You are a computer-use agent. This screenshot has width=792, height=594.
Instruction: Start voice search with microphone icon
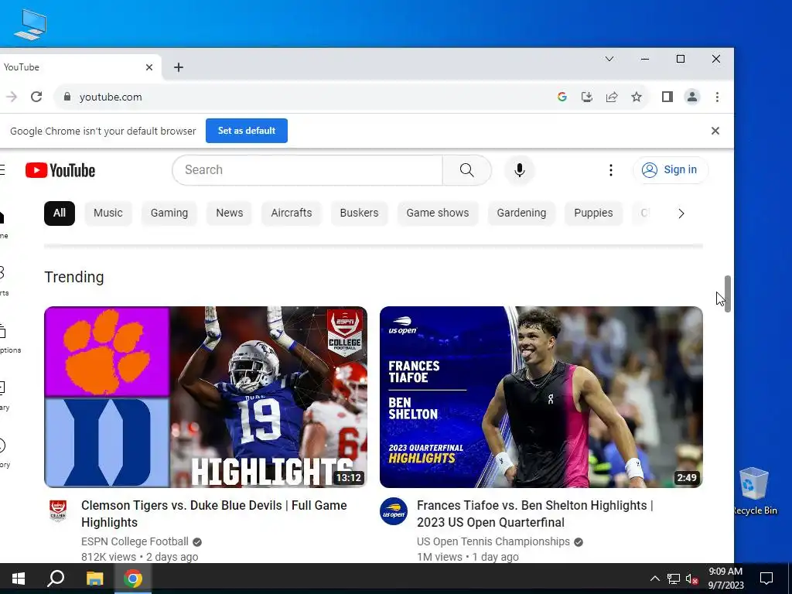tap(519, 170)
